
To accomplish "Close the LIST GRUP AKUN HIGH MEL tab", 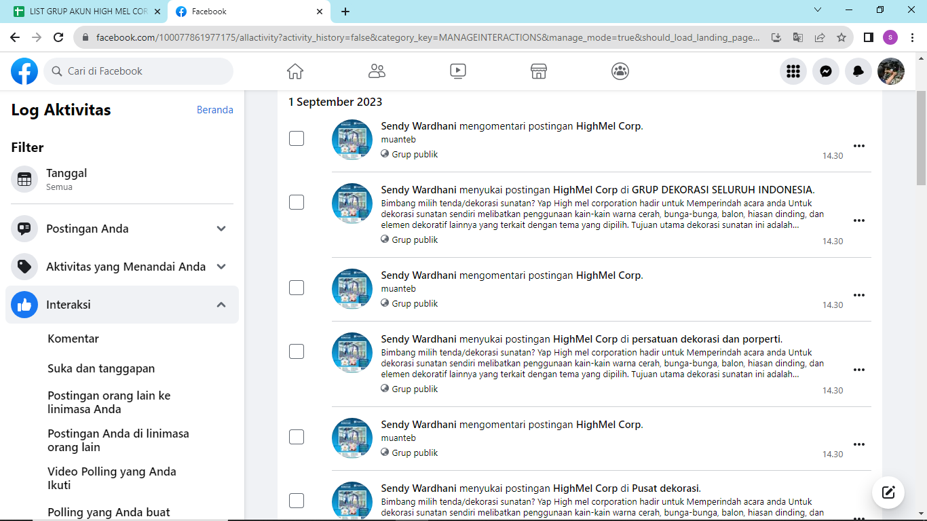I will (157, 12).
